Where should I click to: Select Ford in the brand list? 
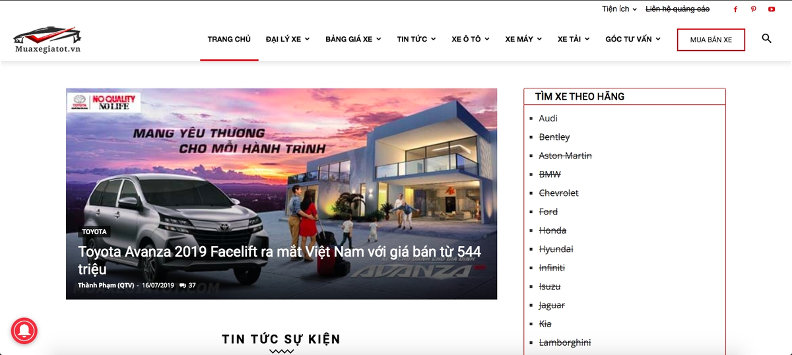[548, 212]
